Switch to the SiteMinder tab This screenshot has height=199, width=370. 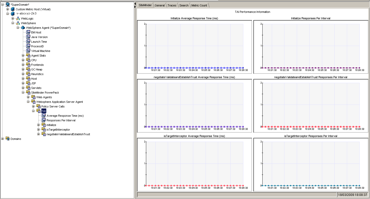click(145, 5)
